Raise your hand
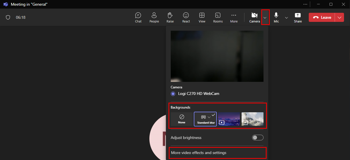The height and width of the screenshot is (160, 350). (170, 17)
